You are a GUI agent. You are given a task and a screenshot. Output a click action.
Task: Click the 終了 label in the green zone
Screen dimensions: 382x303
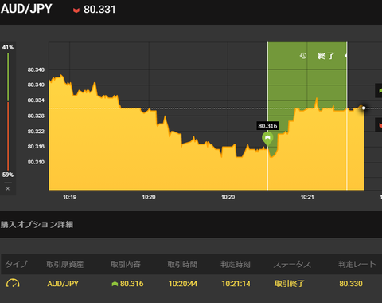click(326, 56)
